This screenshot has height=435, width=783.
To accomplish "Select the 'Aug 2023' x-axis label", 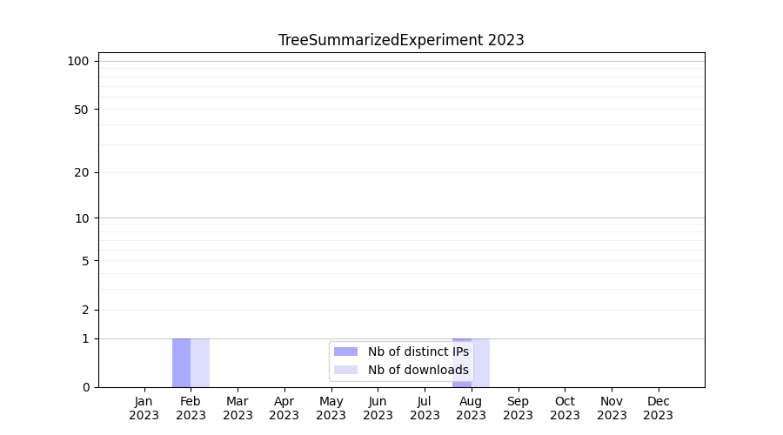I will pos(472,408).
